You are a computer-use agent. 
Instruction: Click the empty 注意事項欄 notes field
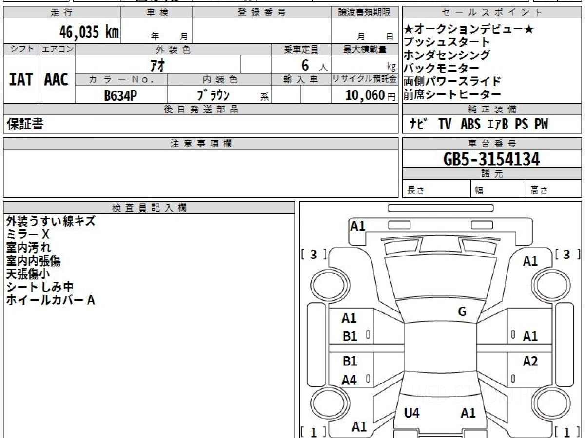click(x=200, y=173)
